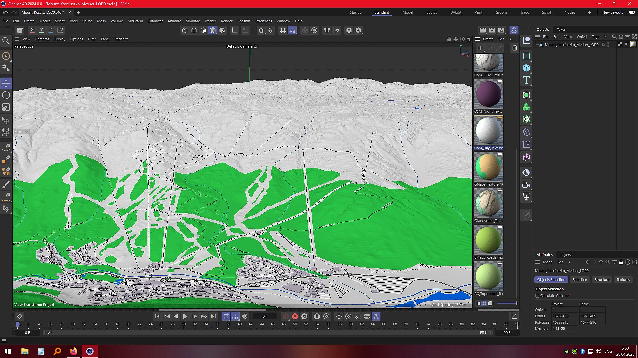The width and height of the screenshot is (638, 358).
Task: Toggle Enable Snap magnet icon
Action: 261,30
